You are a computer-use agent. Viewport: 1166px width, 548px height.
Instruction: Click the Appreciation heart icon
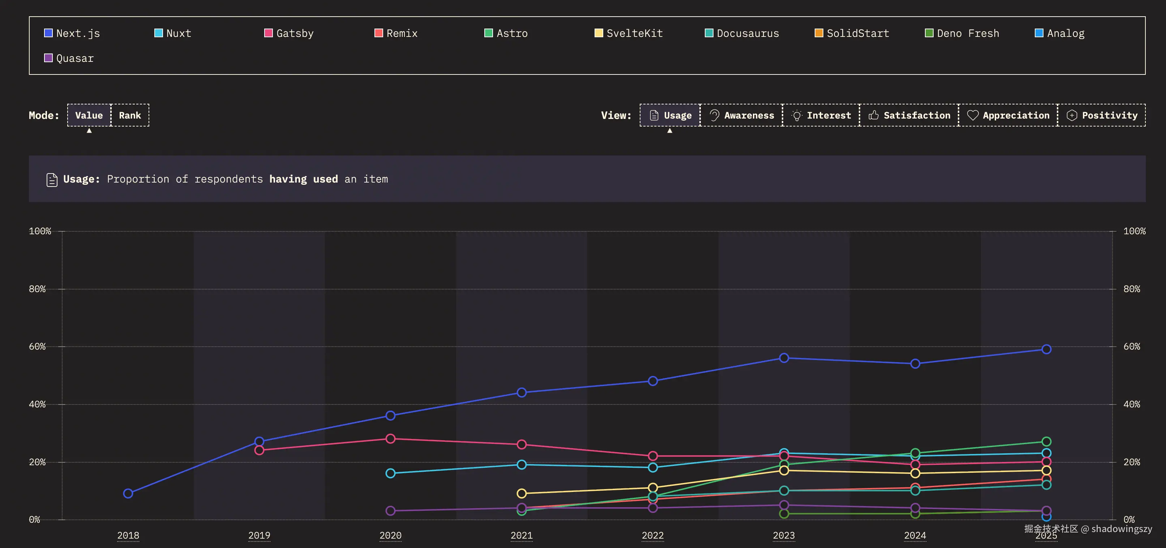[973, 115]
